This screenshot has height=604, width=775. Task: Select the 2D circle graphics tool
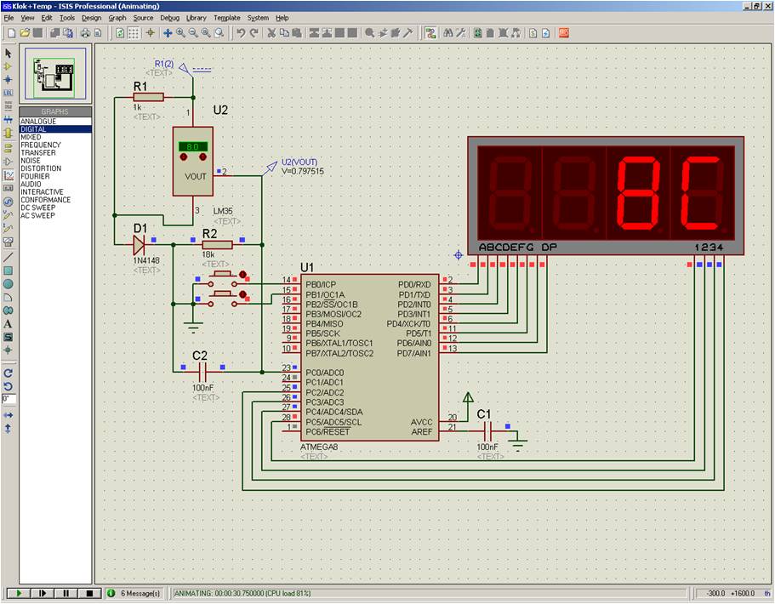coord(9,283)
